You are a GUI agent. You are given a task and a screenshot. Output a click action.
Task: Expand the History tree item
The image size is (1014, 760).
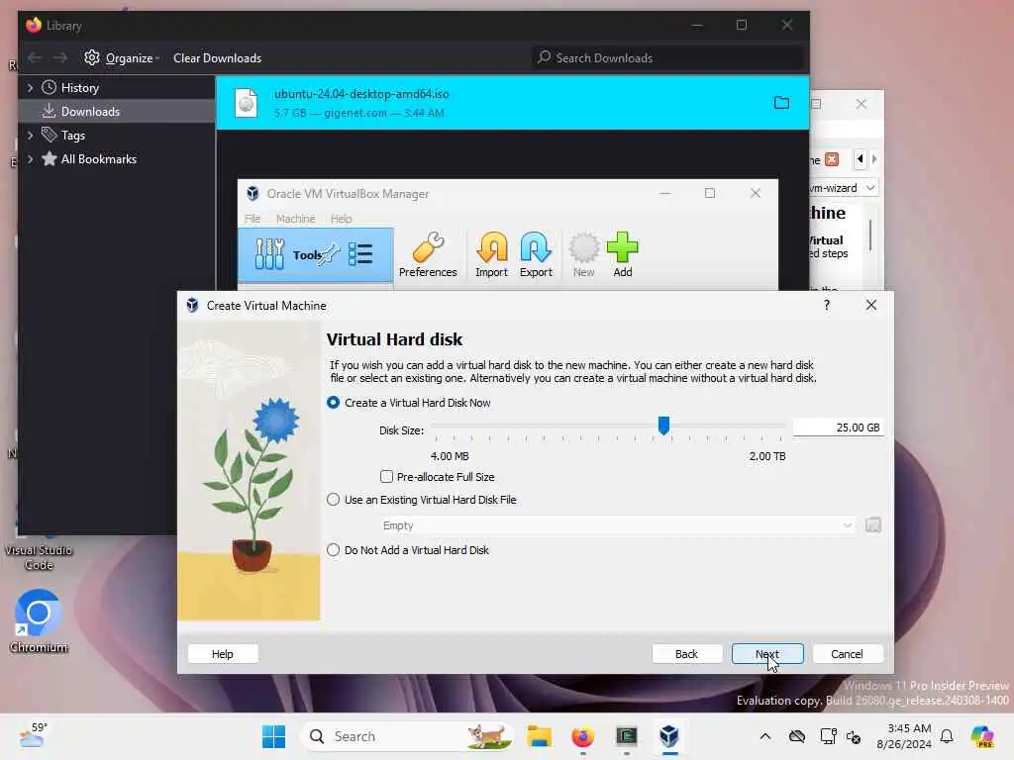pos(31,87)
